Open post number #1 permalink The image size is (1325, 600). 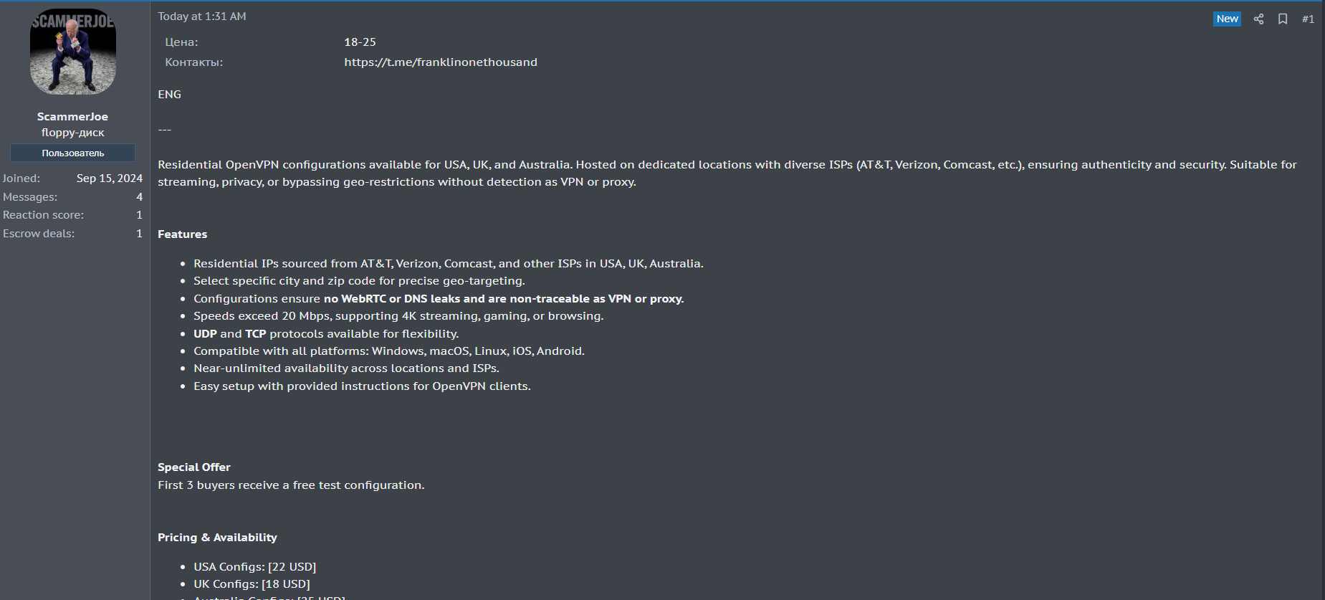1308,19
